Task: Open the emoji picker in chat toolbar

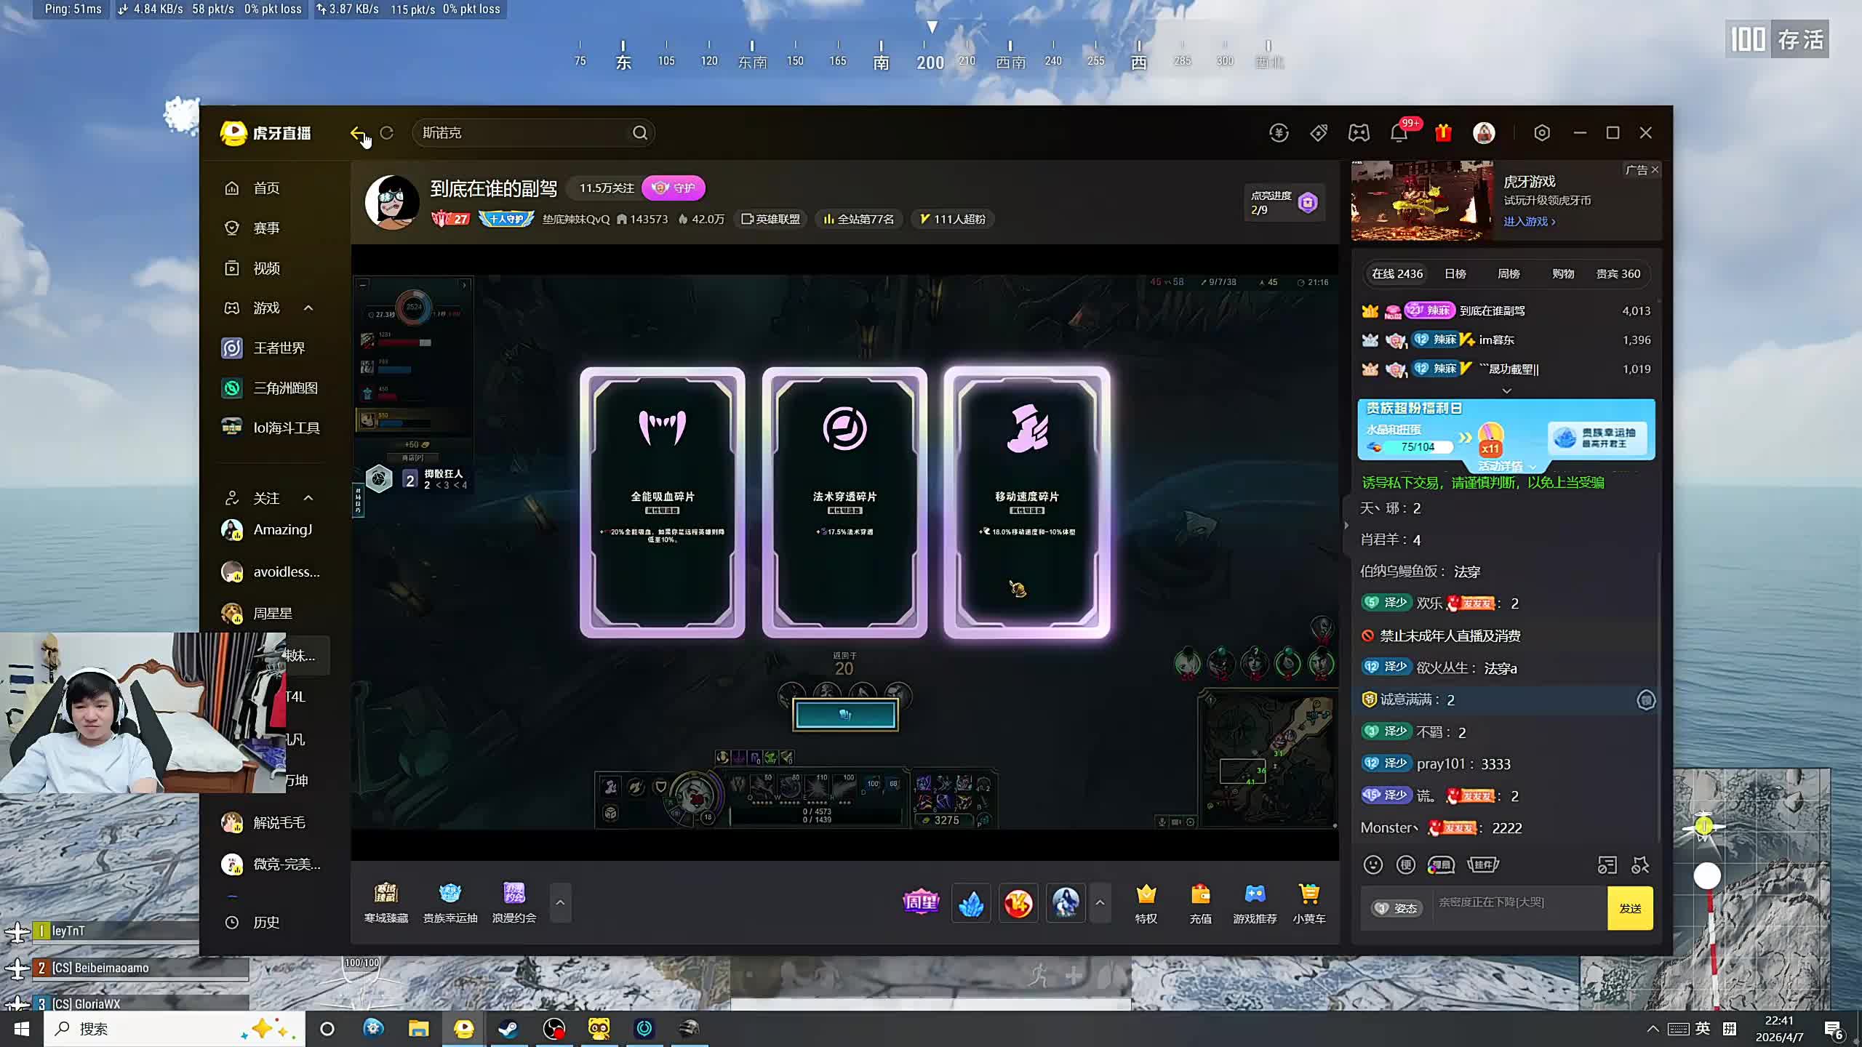Action: coord(1372,865)
